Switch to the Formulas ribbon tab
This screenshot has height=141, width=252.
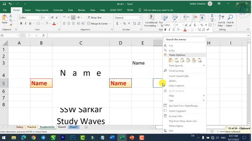click(58, 10)
